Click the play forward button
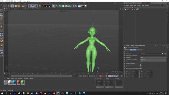 click(89, 76)
